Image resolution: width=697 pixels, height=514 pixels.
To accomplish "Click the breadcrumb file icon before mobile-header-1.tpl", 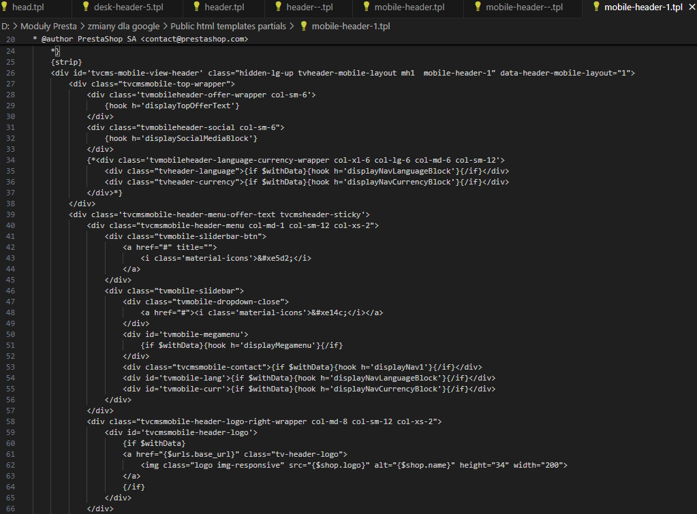I will click(304, 27).
